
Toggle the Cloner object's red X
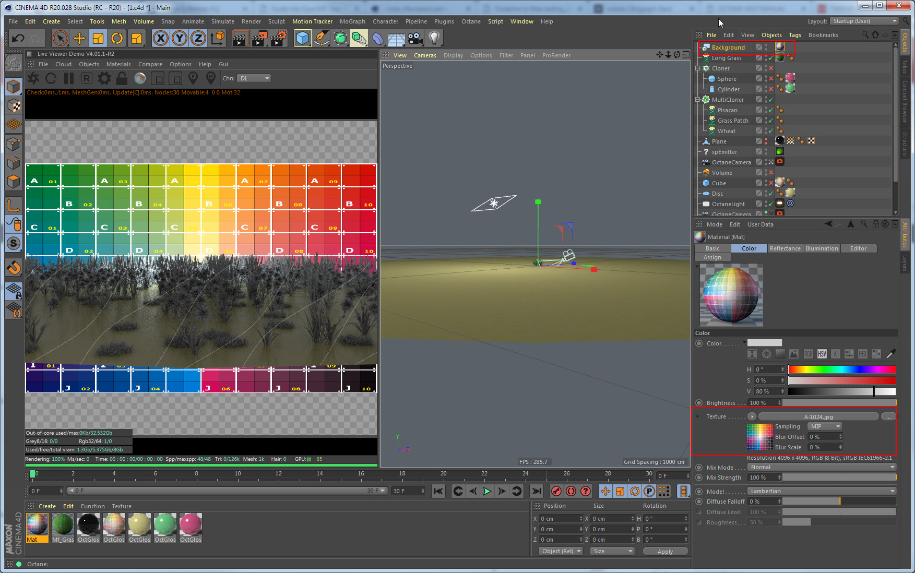click(x=771, y=68)
